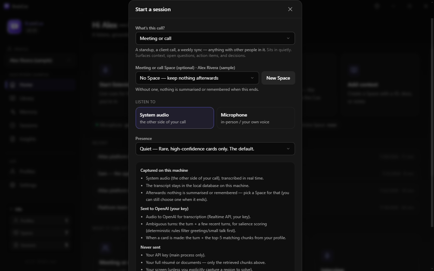The width and height of the screenshot is (434, 271).
Task: Click the "Sent to OpenAI (your key)" heading
Action: click(164, 209)
